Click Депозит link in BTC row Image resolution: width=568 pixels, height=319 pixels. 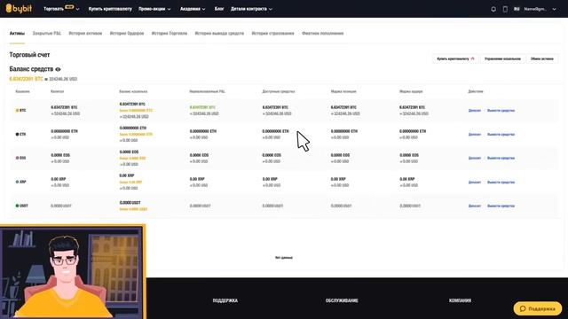[x=474, y=110]
